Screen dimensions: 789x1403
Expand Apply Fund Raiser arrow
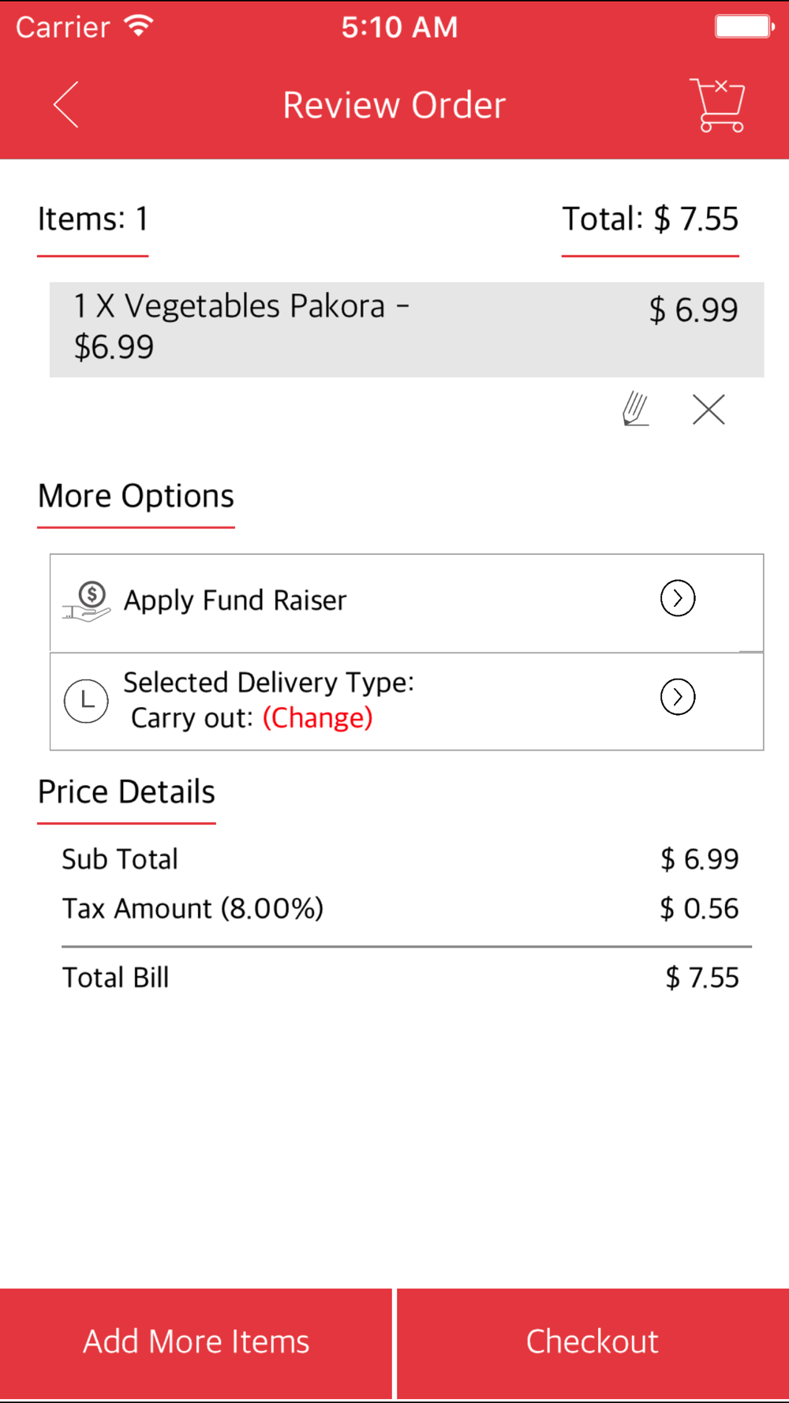point(677,599)
